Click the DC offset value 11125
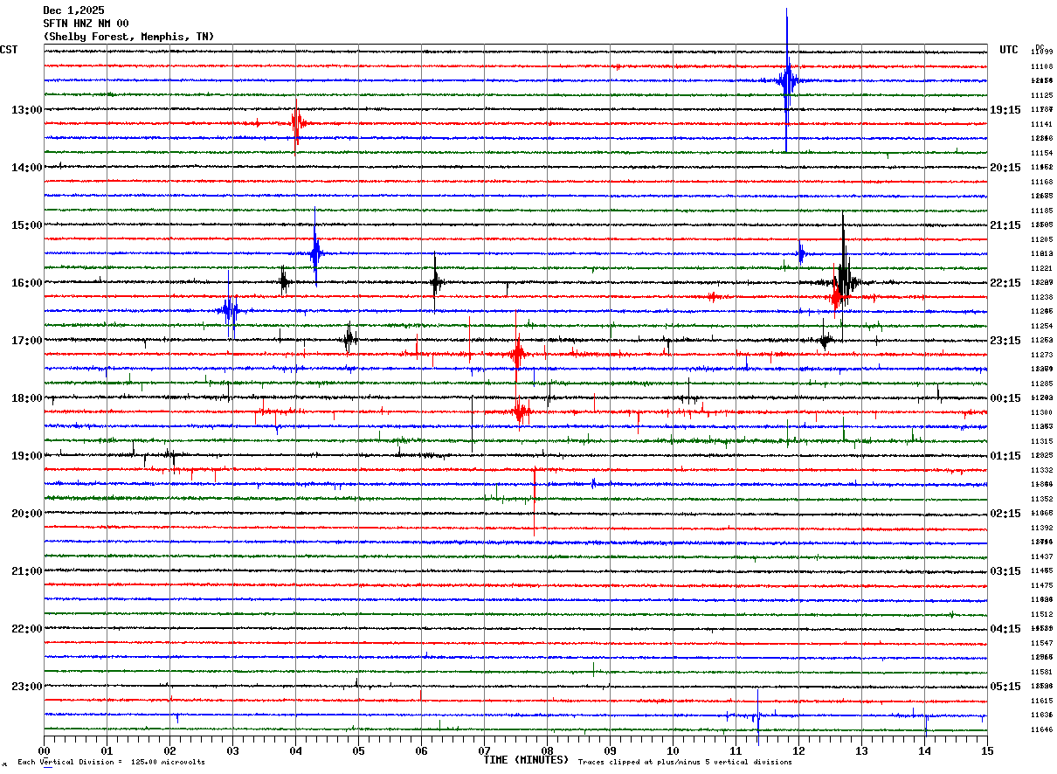 (x=1041, y=95)
